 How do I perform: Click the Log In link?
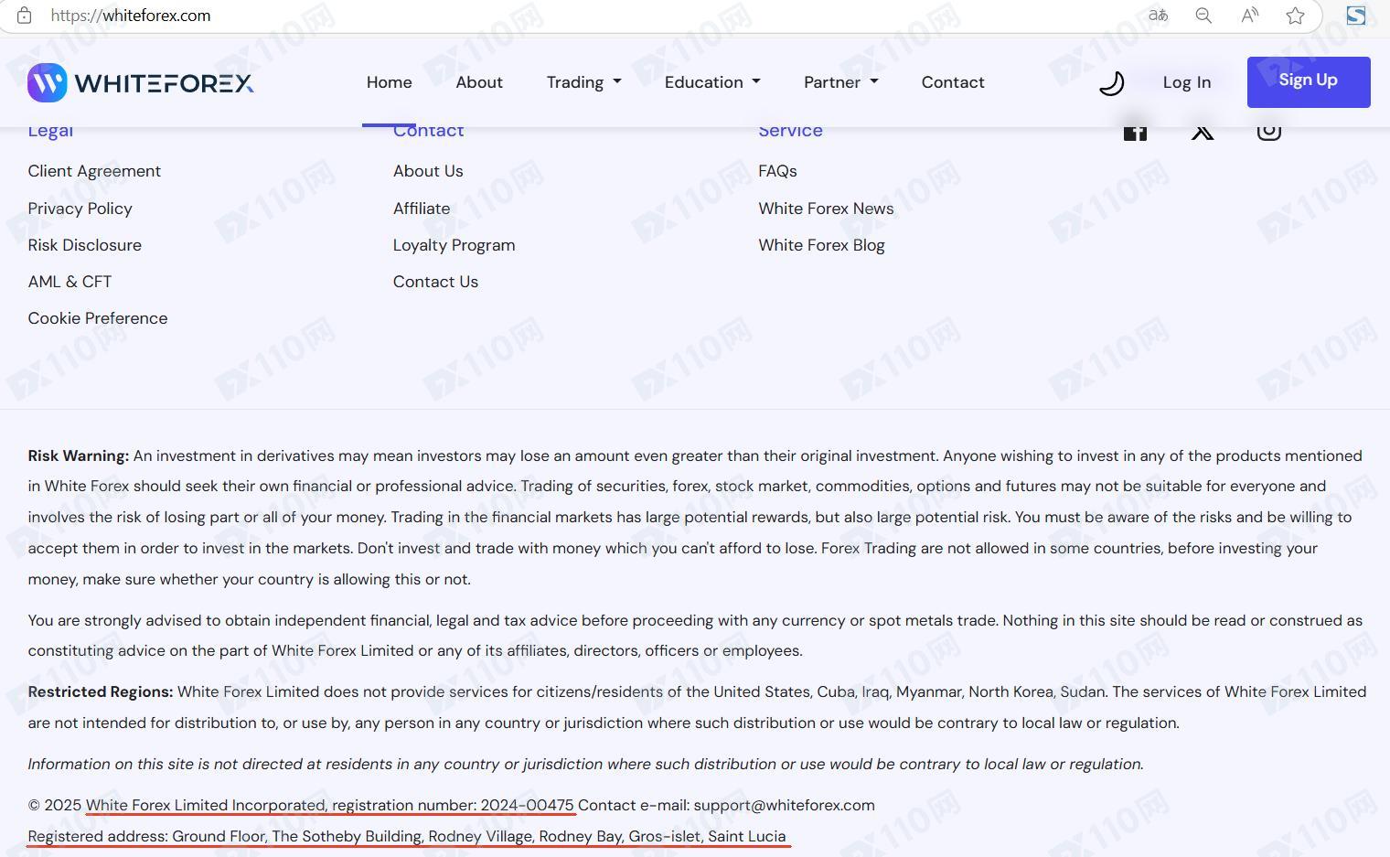1186,82
